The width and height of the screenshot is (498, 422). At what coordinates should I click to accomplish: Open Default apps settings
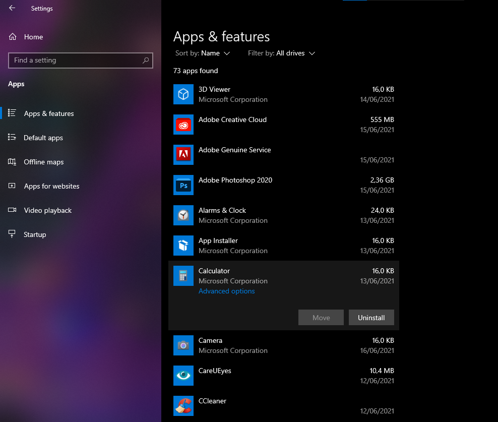(x=43, y=138)
